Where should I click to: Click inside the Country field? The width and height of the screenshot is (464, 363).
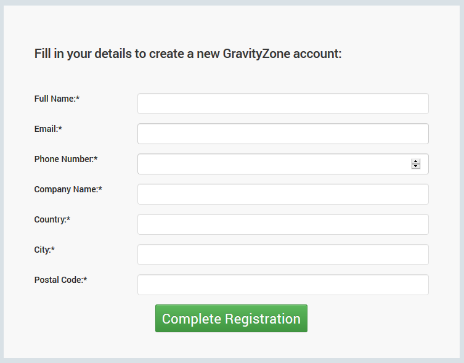point(283,224)
